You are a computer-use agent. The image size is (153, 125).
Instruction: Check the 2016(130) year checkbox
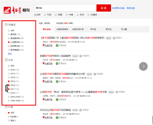(x=9, y=70)
